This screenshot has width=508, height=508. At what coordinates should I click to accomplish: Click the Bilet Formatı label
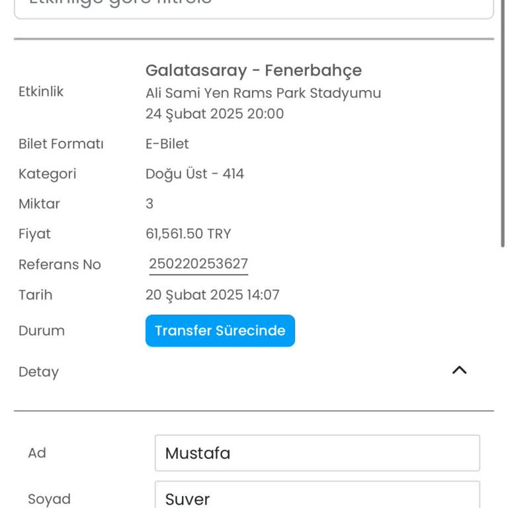coord(61,144)
